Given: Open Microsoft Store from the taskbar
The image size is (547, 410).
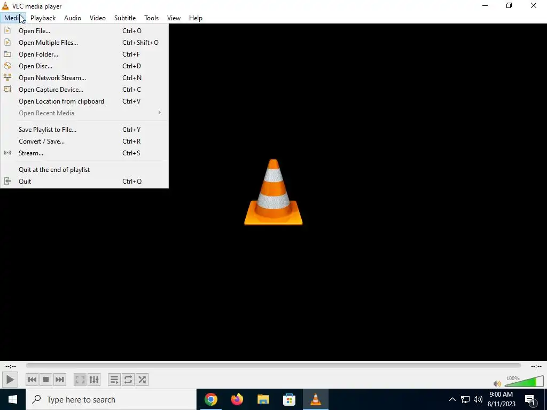Looking at the screenshot, I should pos(289,399).
